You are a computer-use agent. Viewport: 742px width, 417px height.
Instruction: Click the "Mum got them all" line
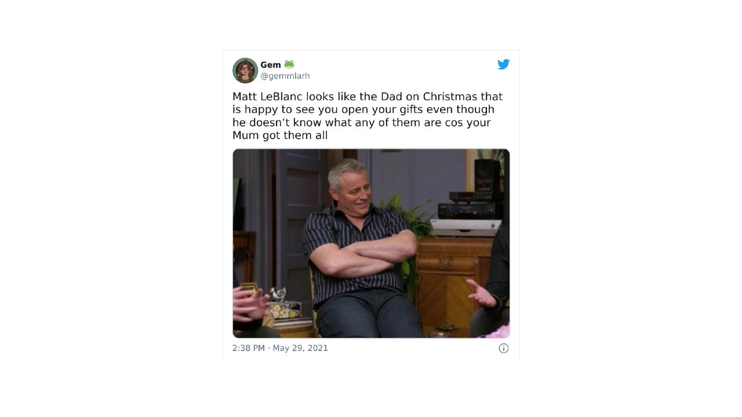280,136
